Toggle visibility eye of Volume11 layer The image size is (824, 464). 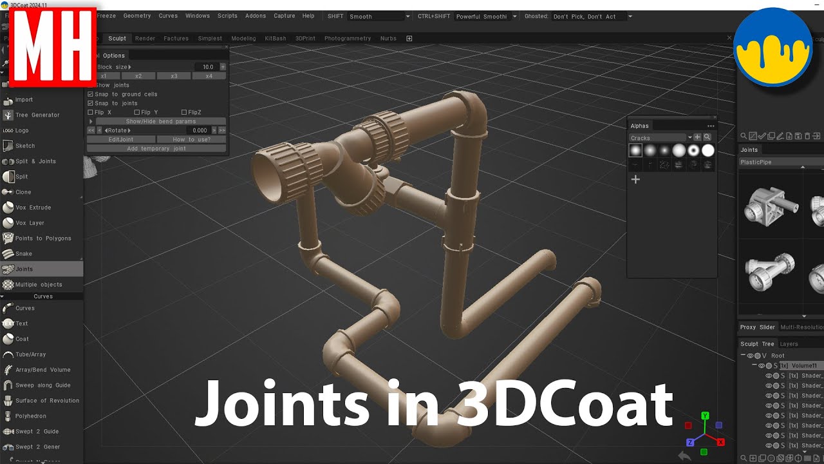[762, 365]
